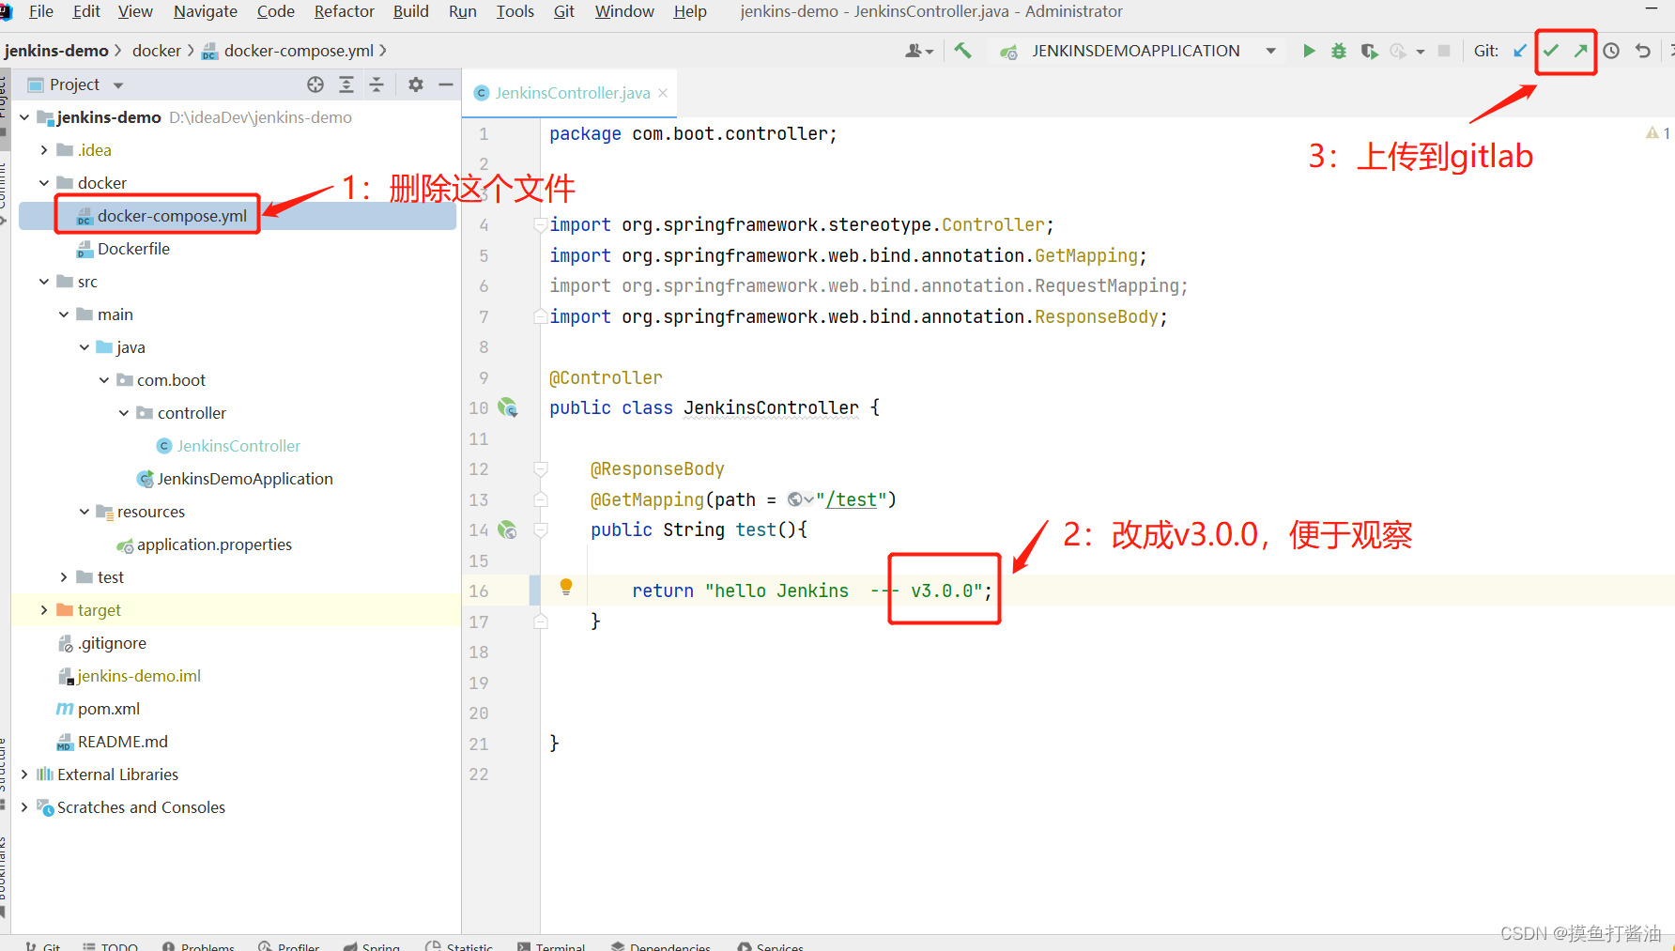Expand the .idea folder
Image resolution: width=1675 pixels, height=951 pixels.
[44, 150]
